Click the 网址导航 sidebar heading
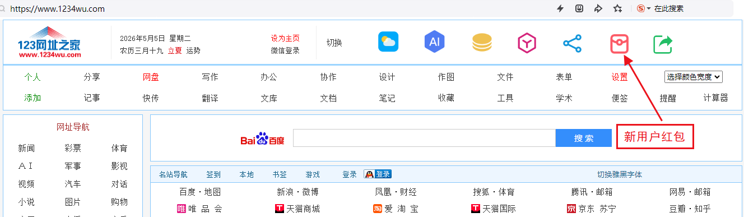This screenshot has height=217, width=744. (x=73, y=127)
